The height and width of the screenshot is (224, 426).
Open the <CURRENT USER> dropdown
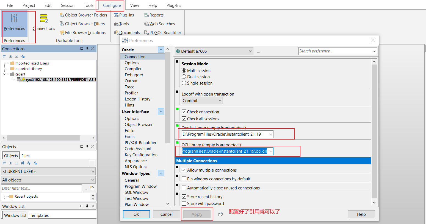click(x=48, y=171)
